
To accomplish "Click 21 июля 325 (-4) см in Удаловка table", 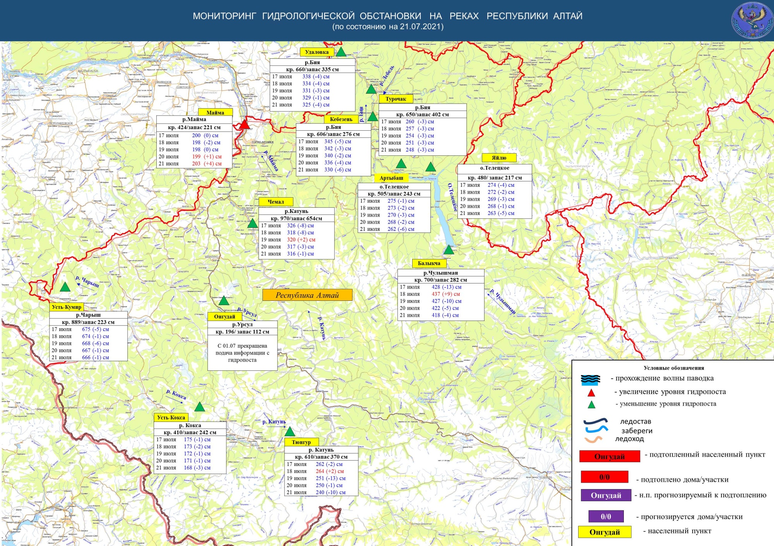I will (301, 105).
